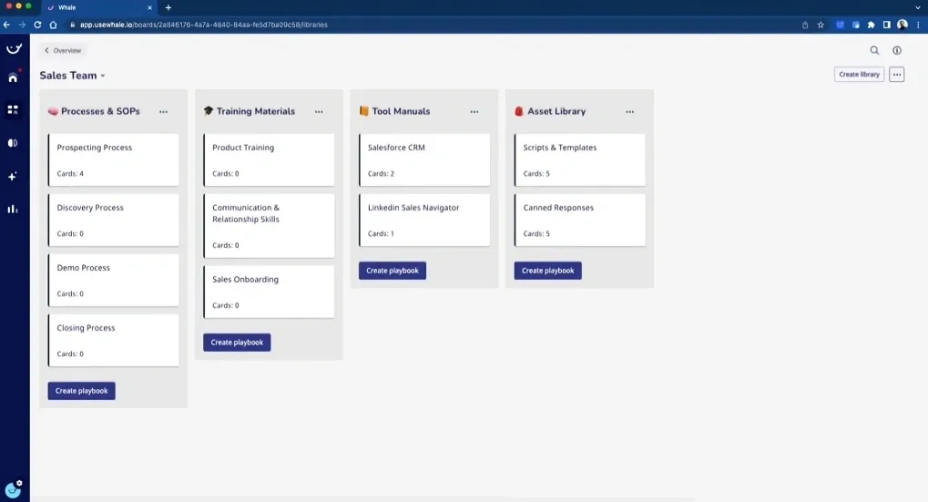Open browser extensions puzzle icon
This screenshot has width=928, height=502.
[872, 25]
